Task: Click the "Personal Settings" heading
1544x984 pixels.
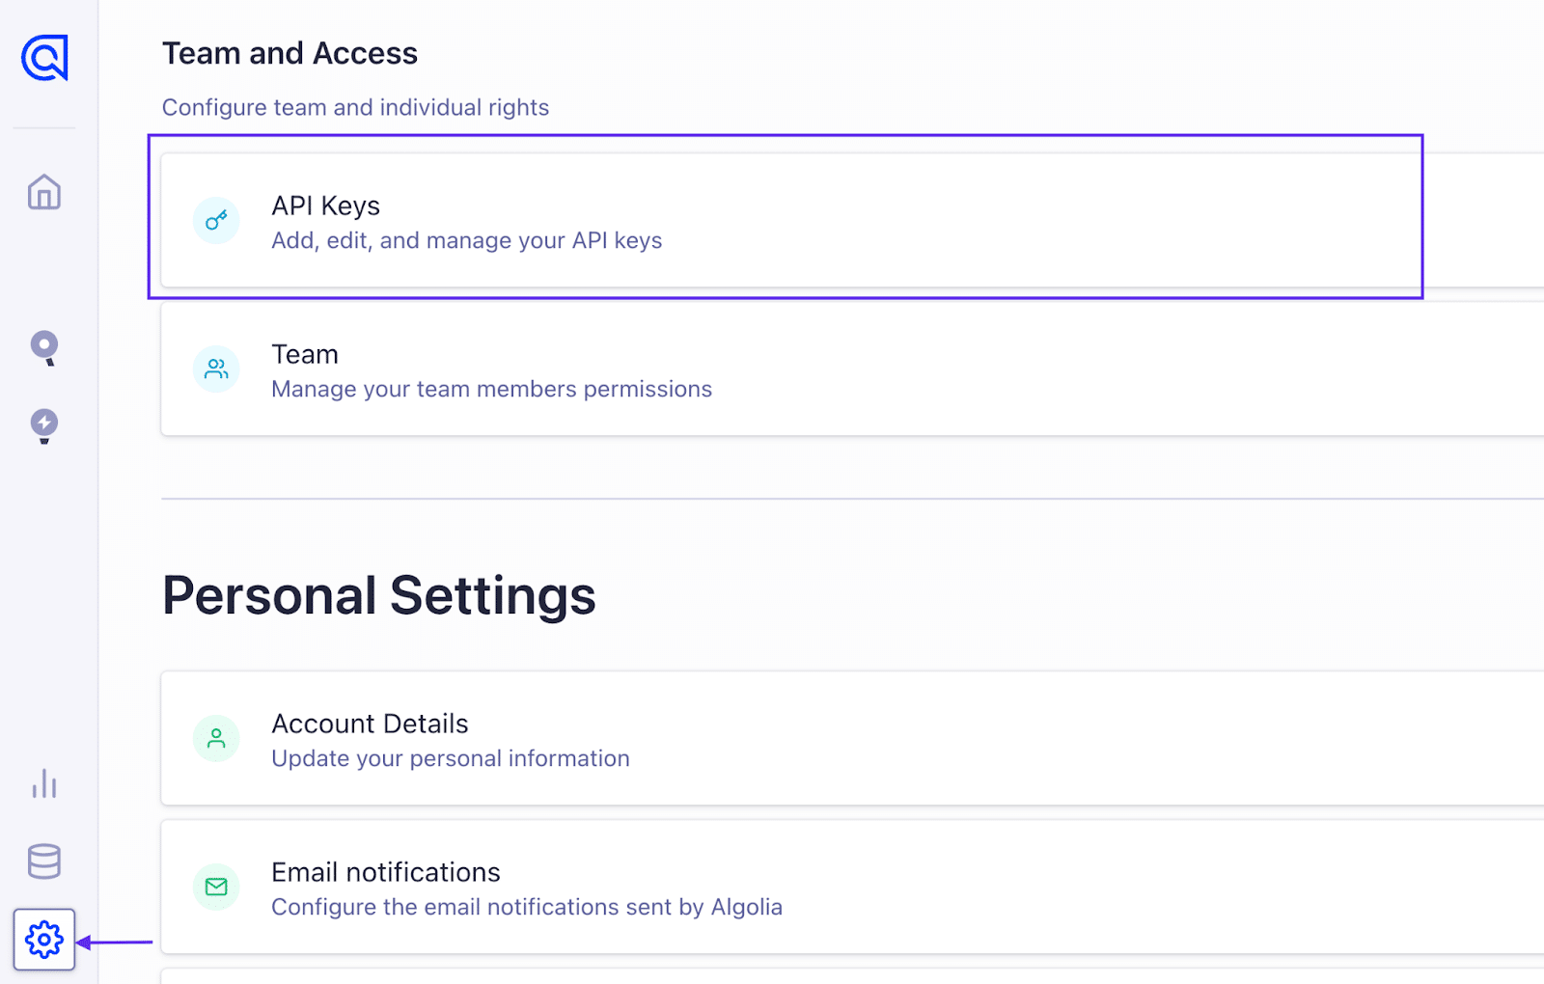Action: point(379,595)
